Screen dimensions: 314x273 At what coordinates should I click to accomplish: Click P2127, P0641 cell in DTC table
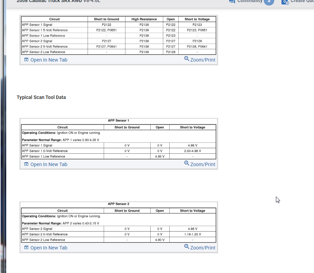coord(106,46)
